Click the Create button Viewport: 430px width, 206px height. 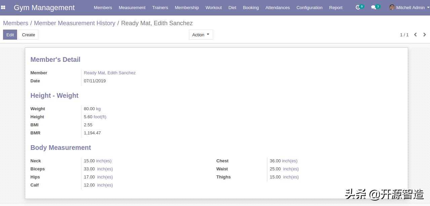pos(28,35)
